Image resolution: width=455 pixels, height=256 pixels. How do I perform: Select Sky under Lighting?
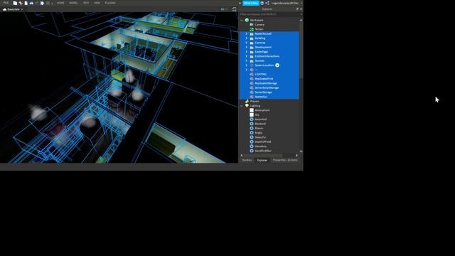[257, 115]
